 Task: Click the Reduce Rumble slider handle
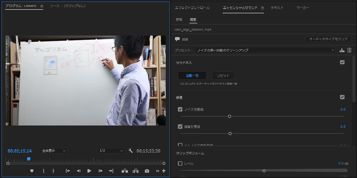[x=230, y=133]
